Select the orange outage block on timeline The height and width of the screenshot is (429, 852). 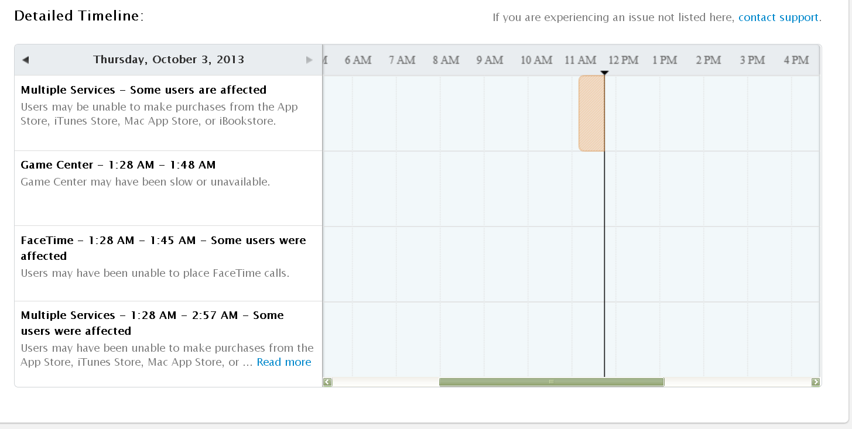click(x=591, y=113)
